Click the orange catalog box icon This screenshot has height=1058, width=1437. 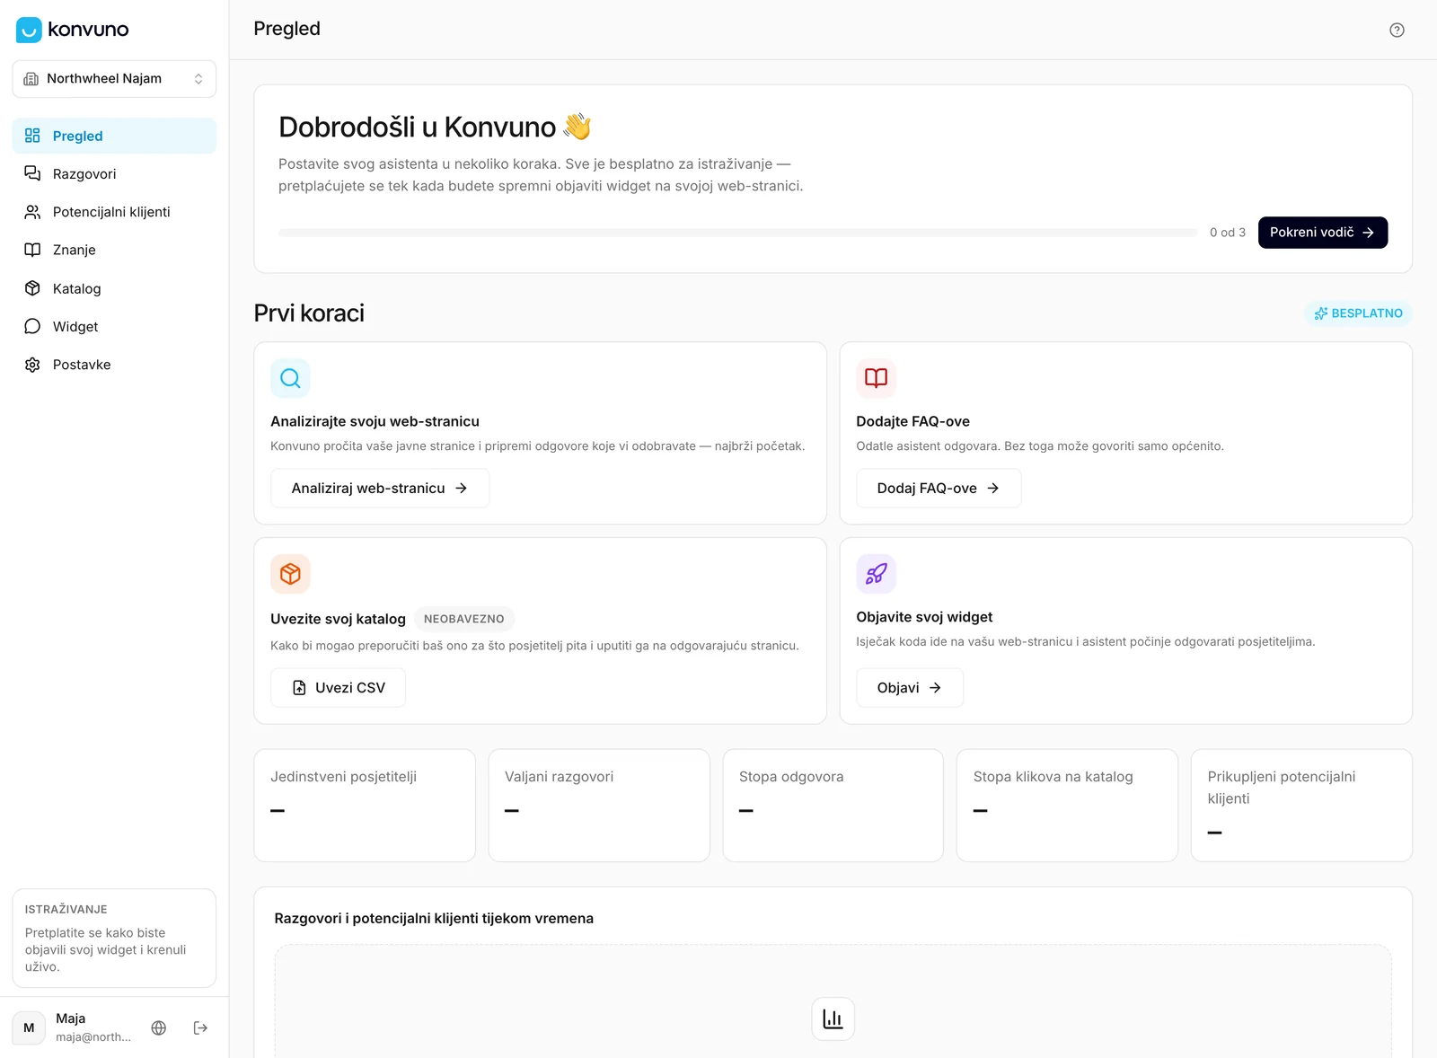(x=290, y=574)
